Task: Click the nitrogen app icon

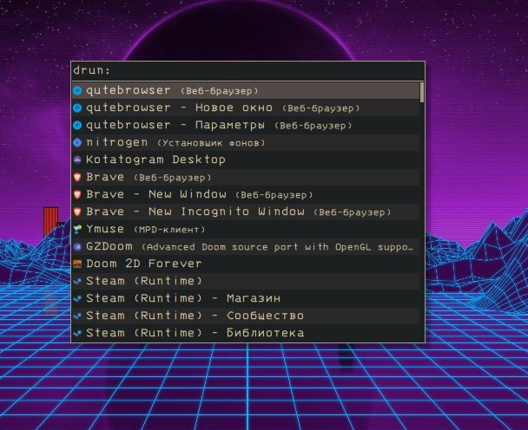Action: [77, 142]
